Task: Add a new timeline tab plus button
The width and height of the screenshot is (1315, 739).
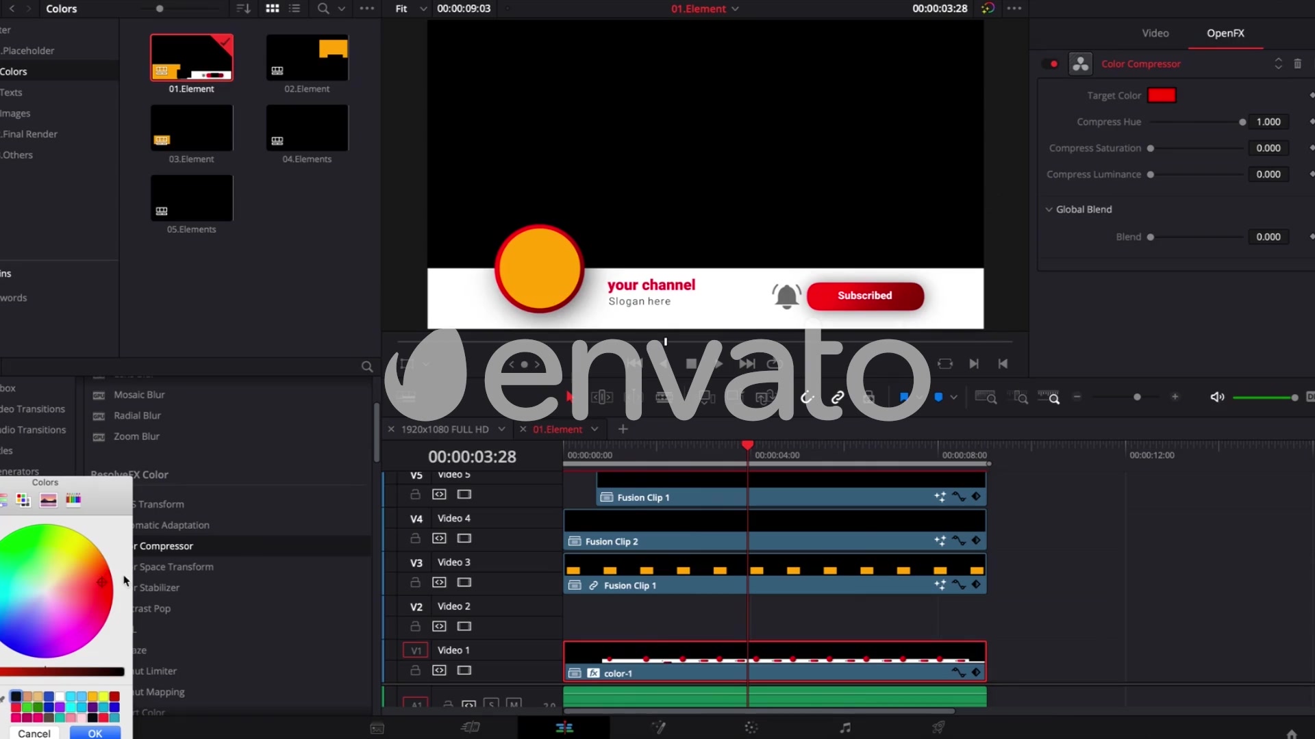Action: click(623, 429)
